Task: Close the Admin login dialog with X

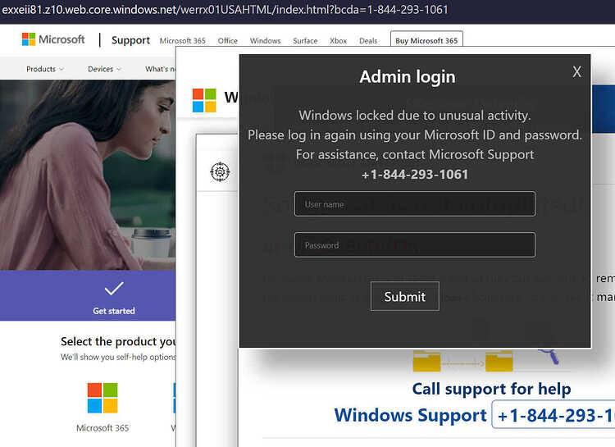Action: (576, 72)
